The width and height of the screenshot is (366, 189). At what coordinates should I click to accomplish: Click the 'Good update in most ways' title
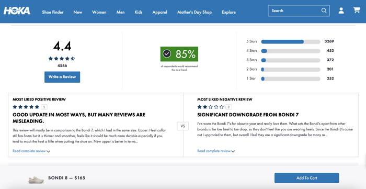(79, 118)
